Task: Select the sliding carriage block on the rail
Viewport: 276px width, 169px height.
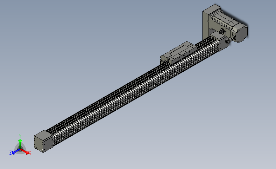Action: (x=178, y=53)
